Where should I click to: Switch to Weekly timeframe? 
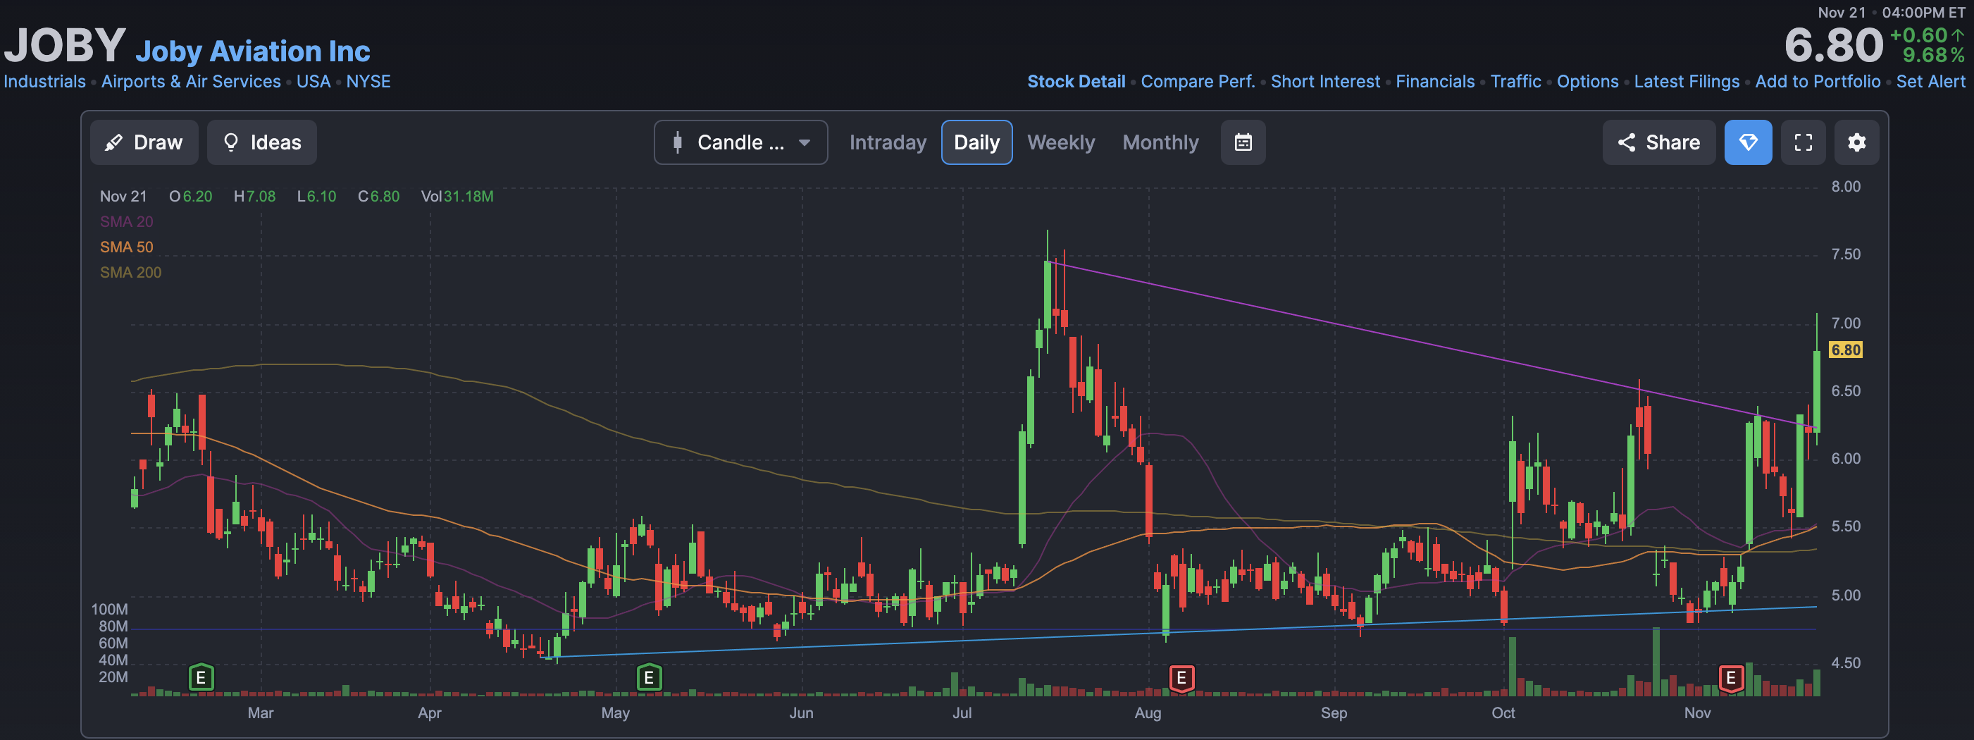click(x=1060, y=142)
